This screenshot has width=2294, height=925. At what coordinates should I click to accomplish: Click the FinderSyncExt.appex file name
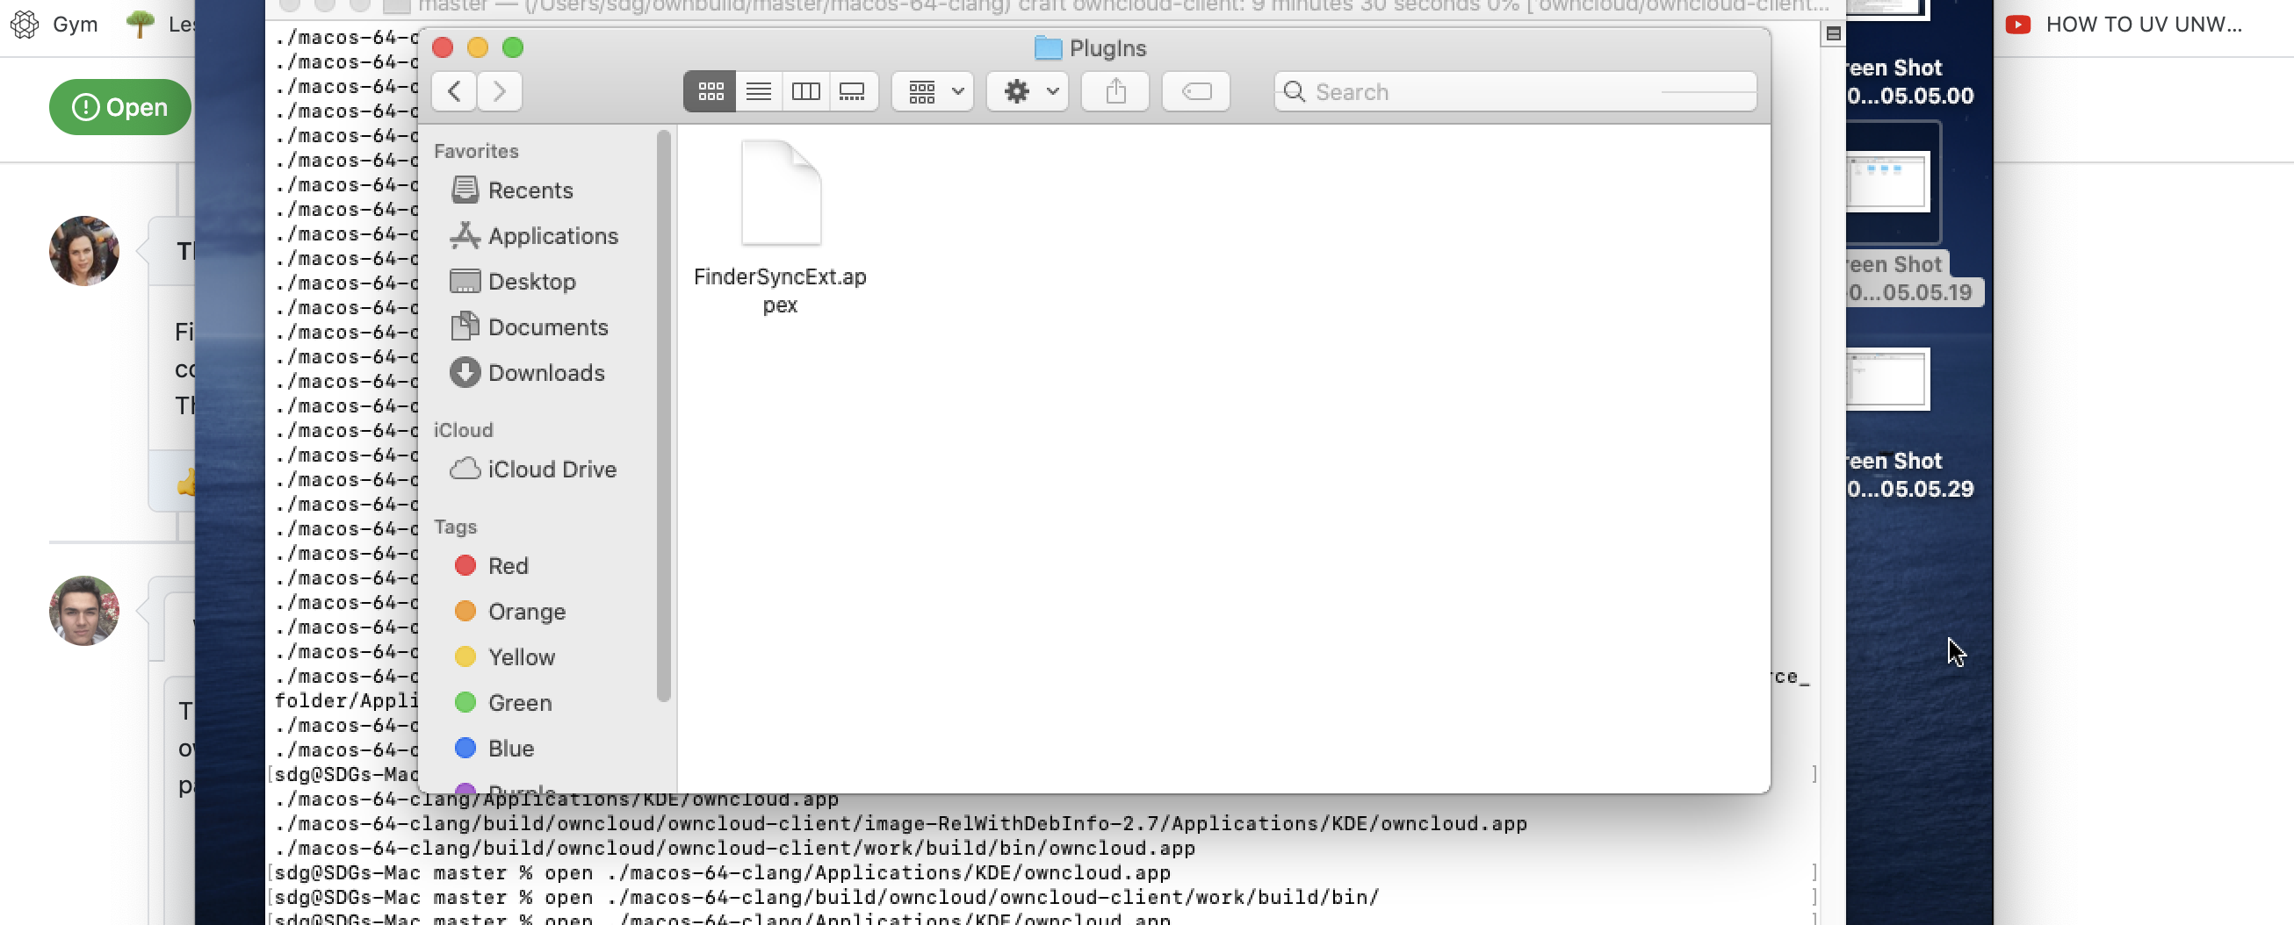[x=780, y=290]
